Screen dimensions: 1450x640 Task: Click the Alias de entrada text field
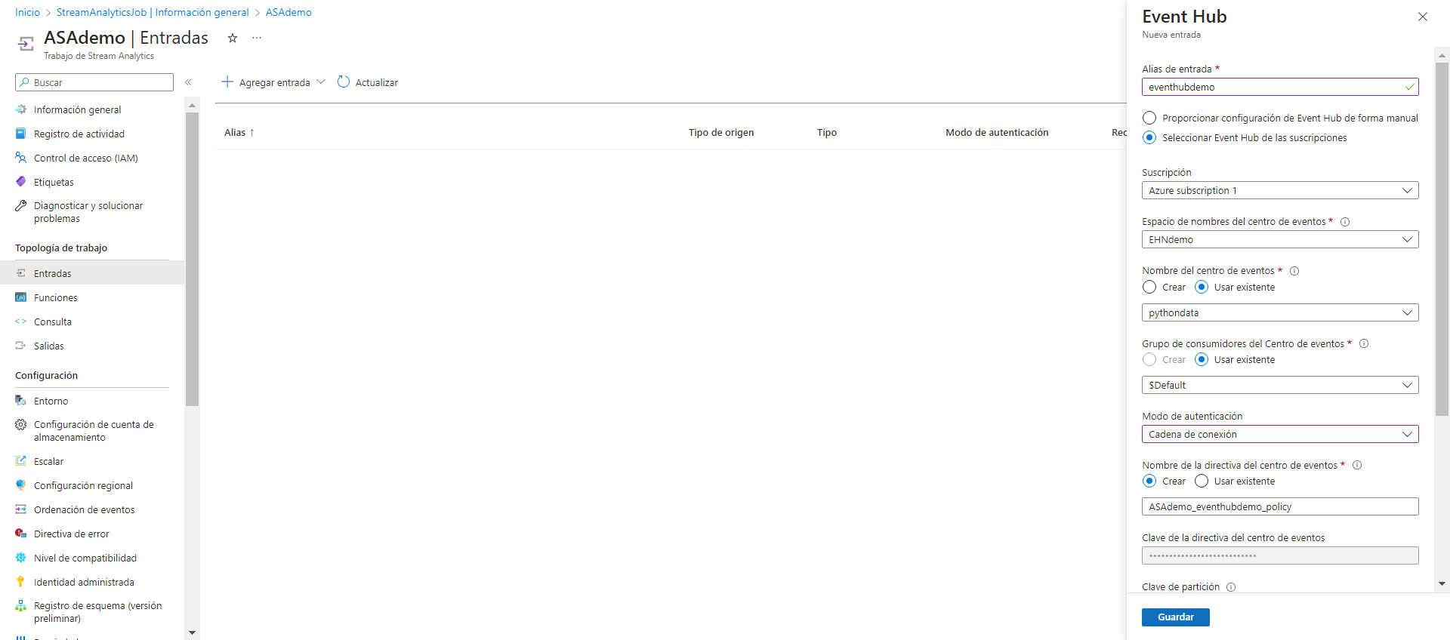pyautogui.click(x=1273, y=88)
